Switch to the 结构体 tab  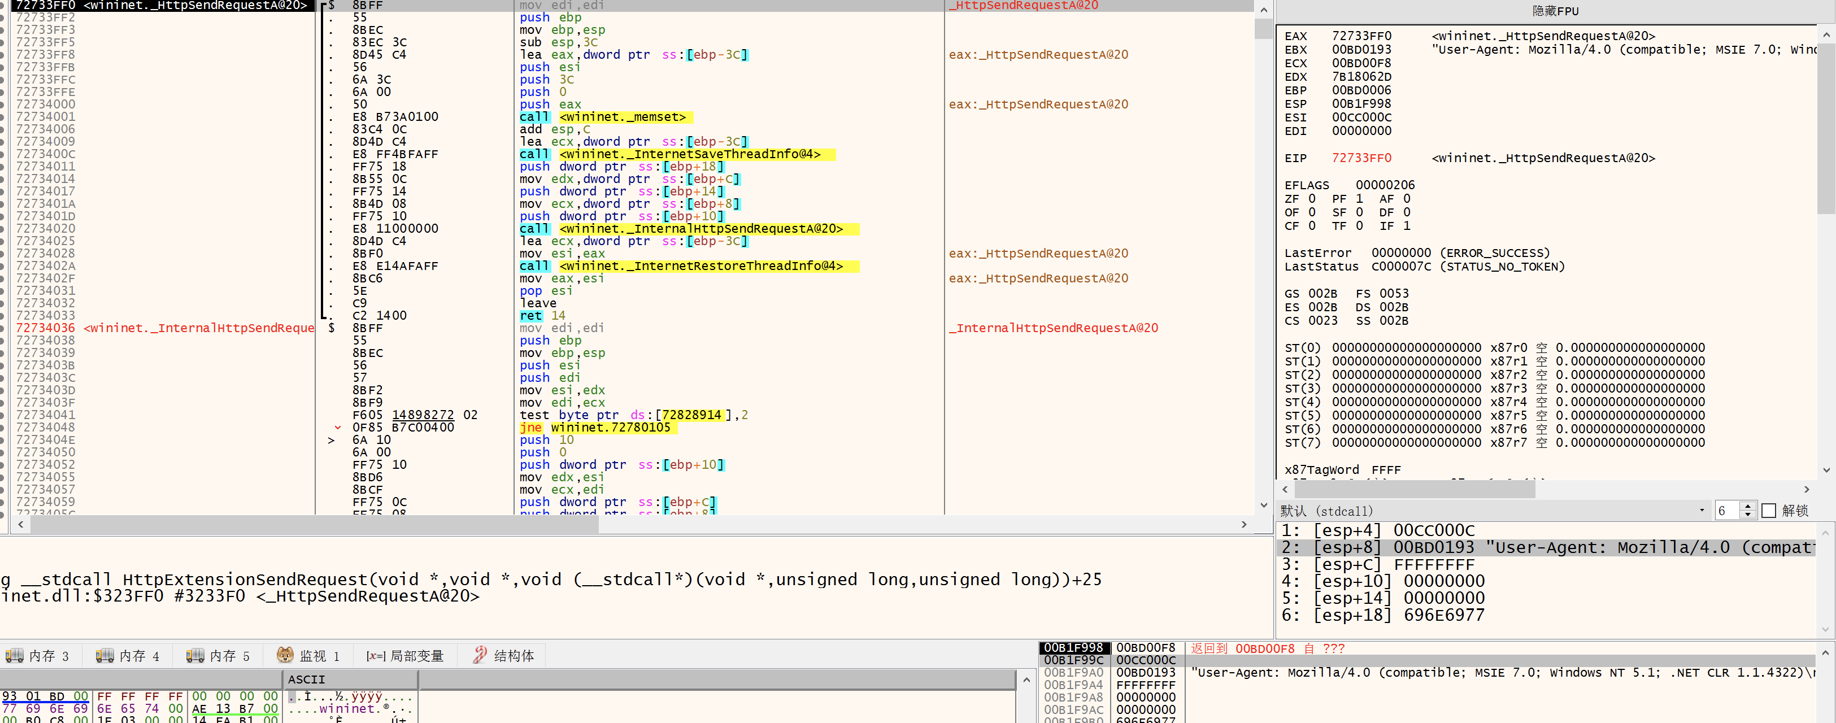[x=503, y=655]
